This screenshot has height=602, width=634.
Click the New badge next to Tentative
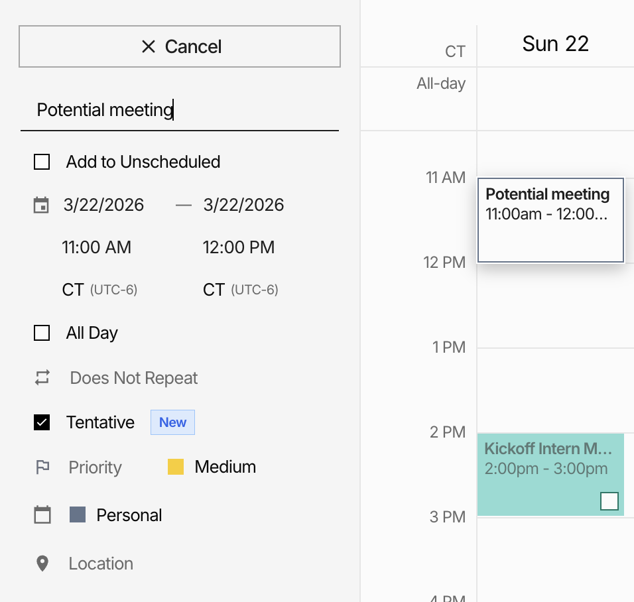172,422
